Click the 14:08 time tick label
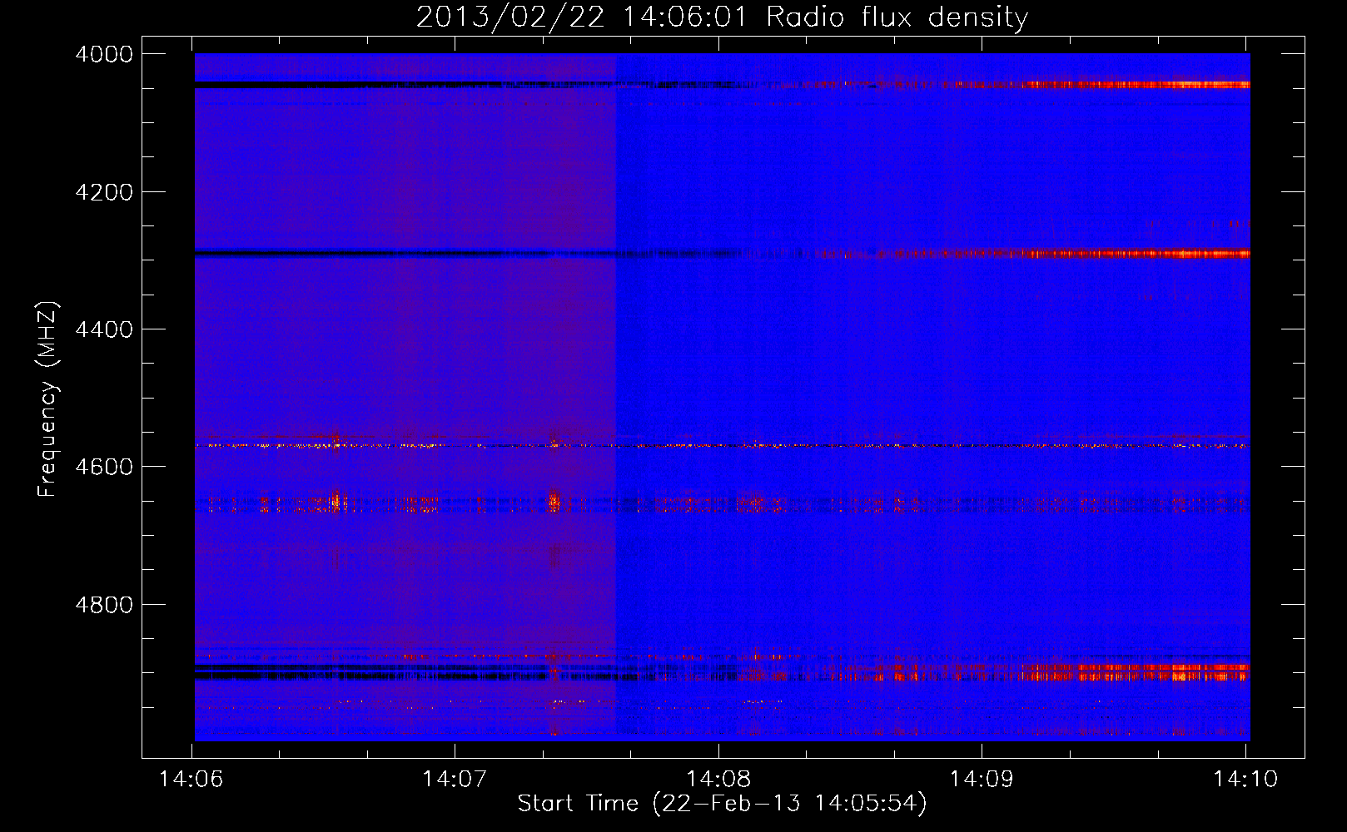The image size is (1347, 832). point(718,779)
